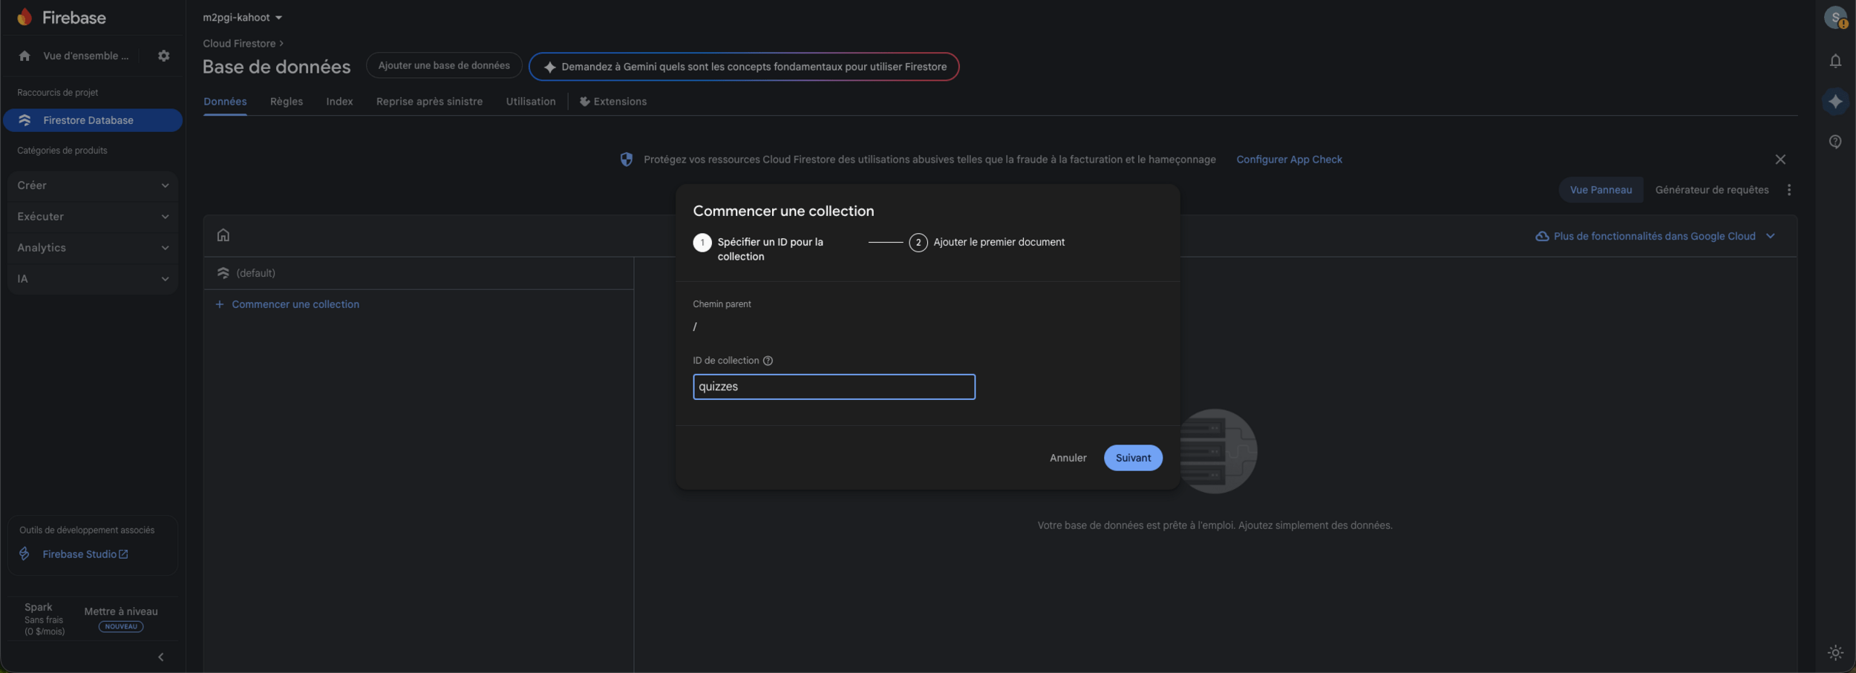1856x673 pixels.
Task: Collapse the sidebar with the chevron
Action: pyautogui.click(x=161, y=657)
